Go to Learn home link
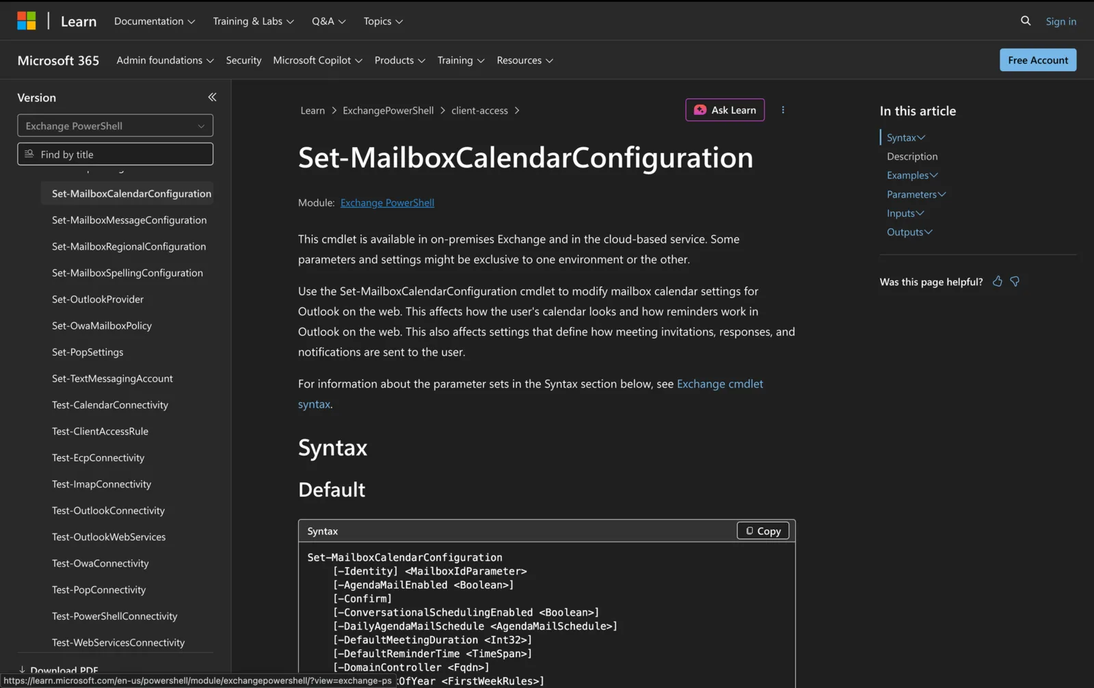Image resolution: width=1094 pixels, height=688 pixels. [79, 21]
